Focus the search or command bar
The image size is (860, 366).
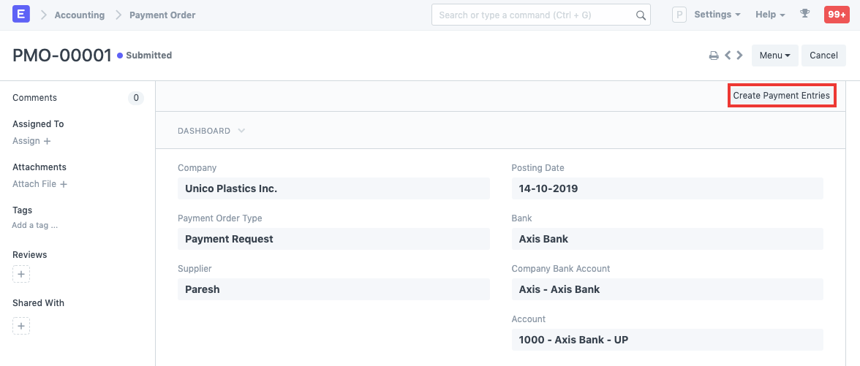(541, 15)
